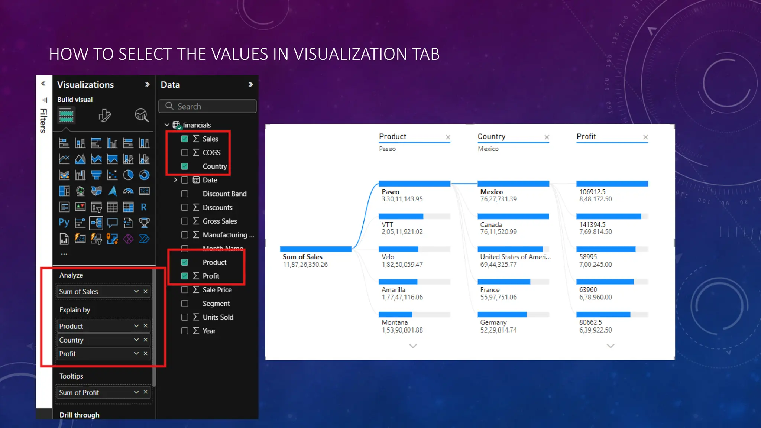Select the R script visual

pos(144,207)
